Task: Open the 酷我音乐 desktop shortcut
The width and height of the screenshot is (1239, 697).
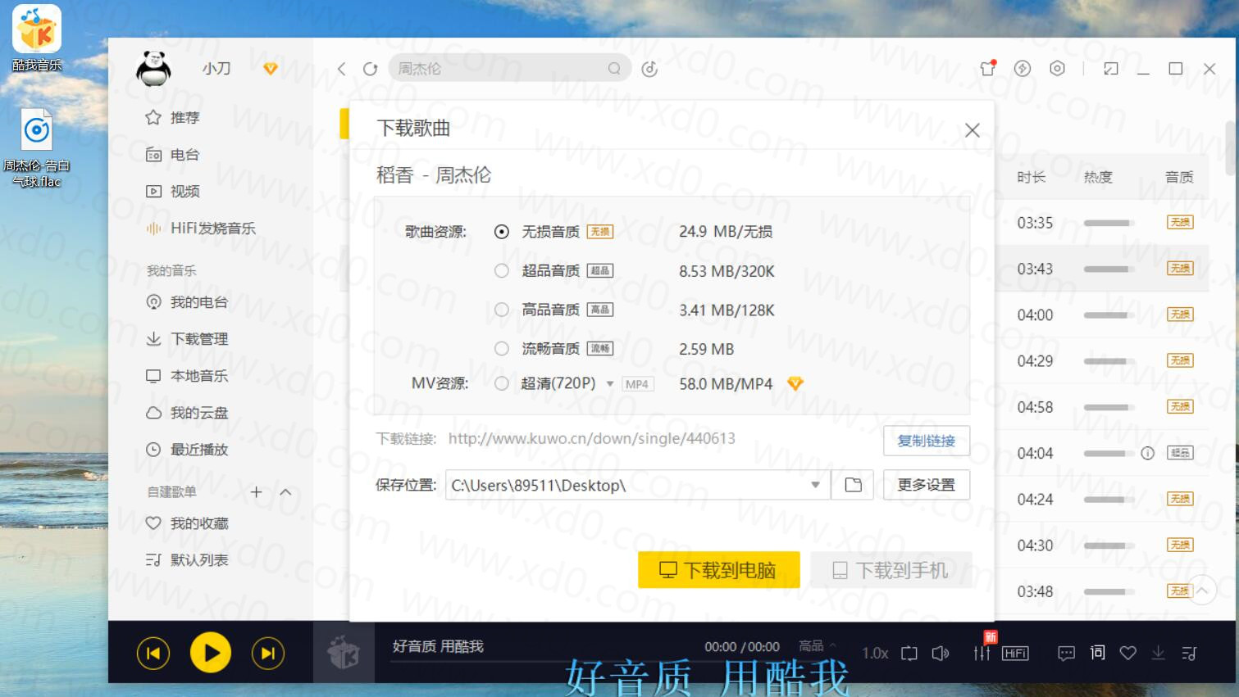Action: tap(36, 38)
